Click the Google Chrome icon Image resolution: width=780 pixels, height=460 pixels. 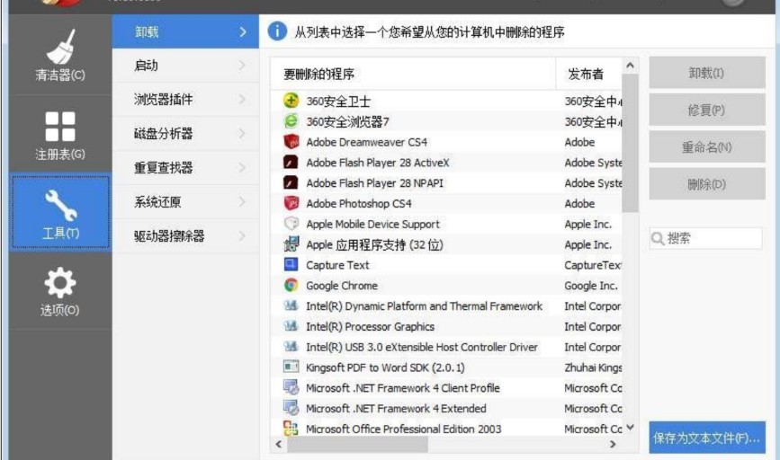point(291,285)
